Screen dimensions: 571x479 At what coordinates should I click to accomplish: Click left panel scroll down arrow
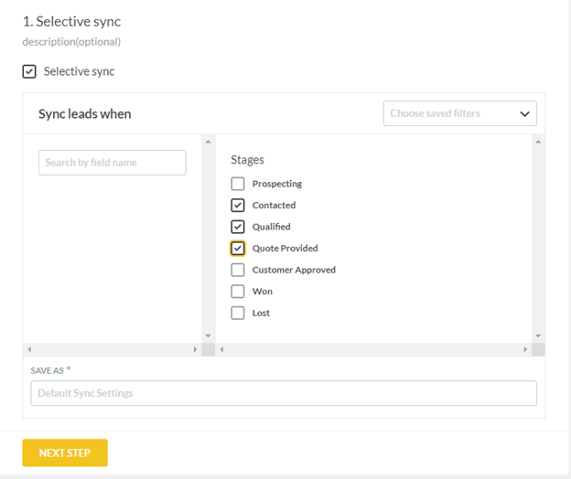pos(208,335)
